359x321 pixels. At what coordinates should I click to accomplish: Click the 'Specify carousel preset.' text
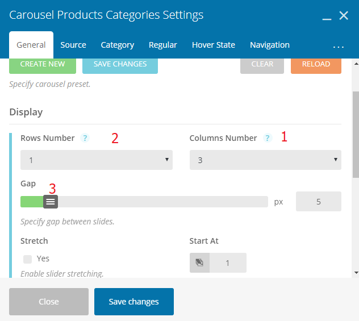click(x=49, y=84)
